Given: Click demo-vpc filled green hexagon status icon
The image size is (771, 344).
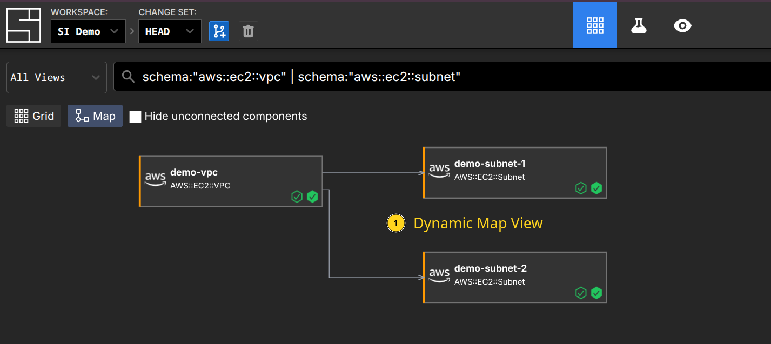Looking at the screenshot, I should pos(312,197).
